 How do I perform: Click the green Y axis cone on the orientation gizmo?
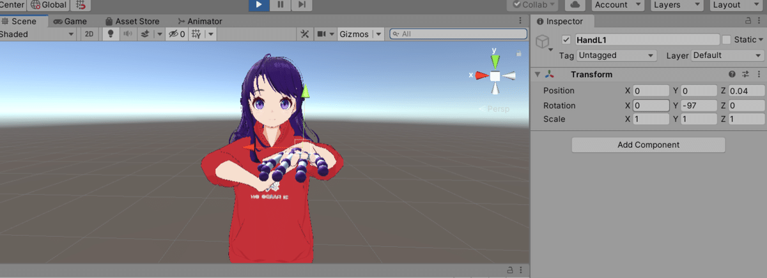[x=495, y=61]
